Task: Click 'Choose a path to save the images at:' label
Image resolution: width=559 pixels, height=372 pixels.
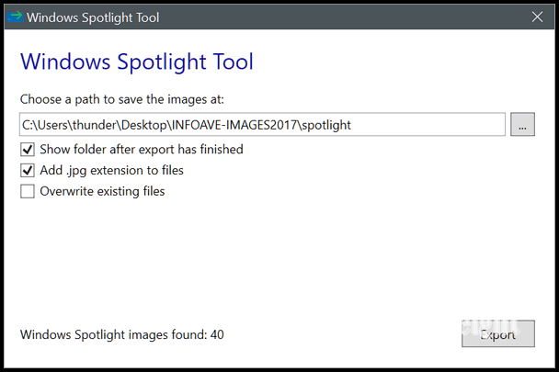Action: pos(122,99)
